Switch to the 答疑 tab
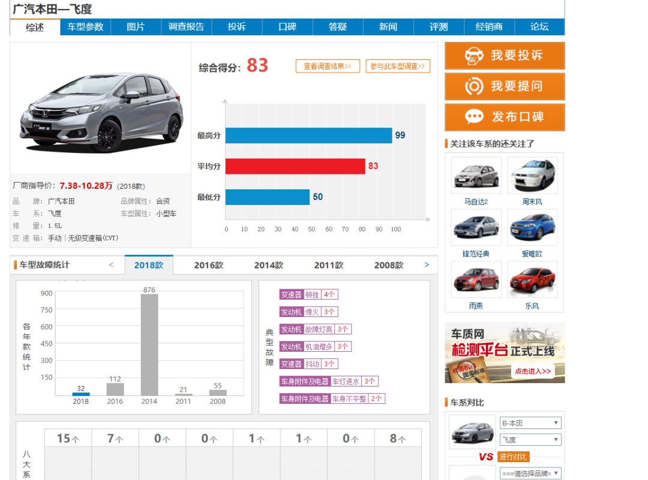Viewport: 648px width, 480px height. 338,27
